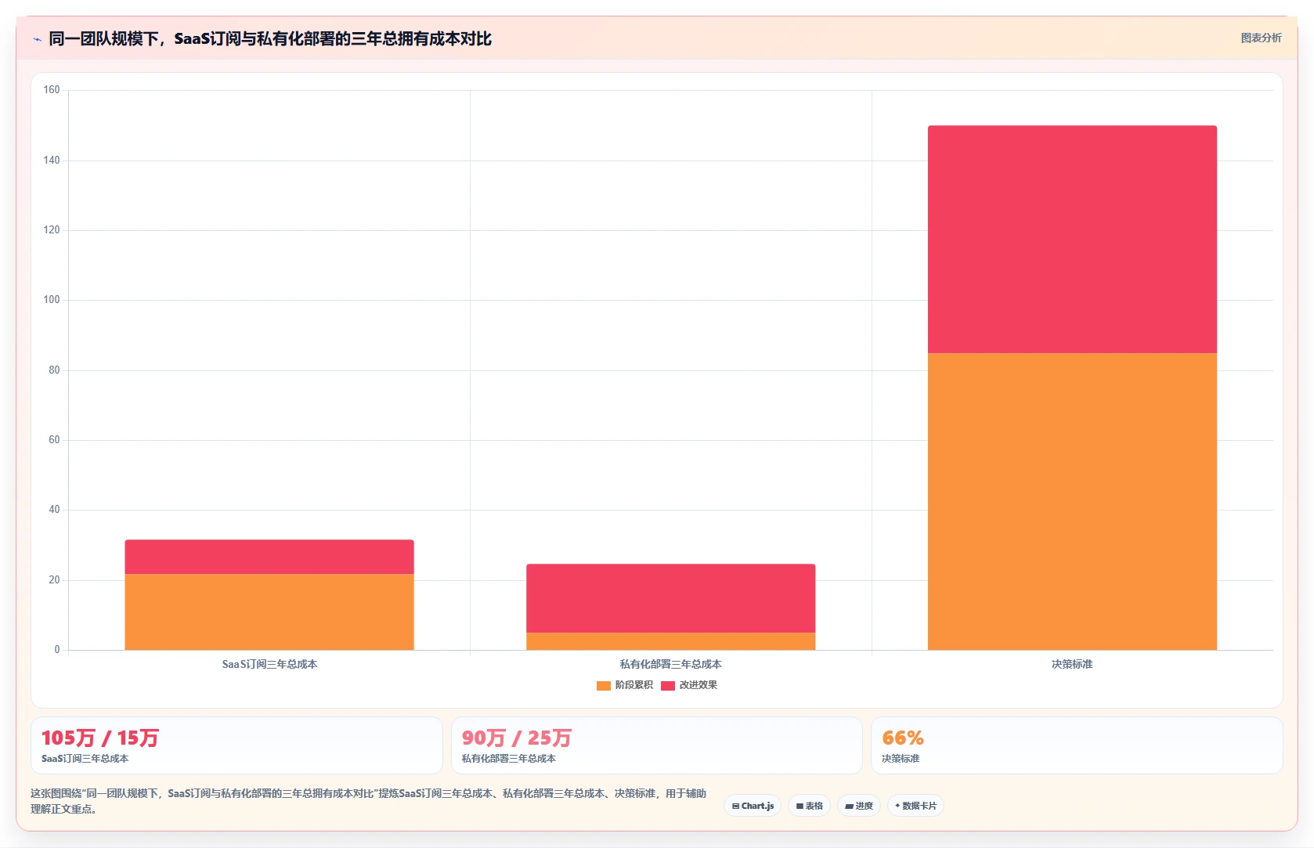Click the 表格 tag pill
This screenshot has height=848, width=1314.
[x=809, y=806]
